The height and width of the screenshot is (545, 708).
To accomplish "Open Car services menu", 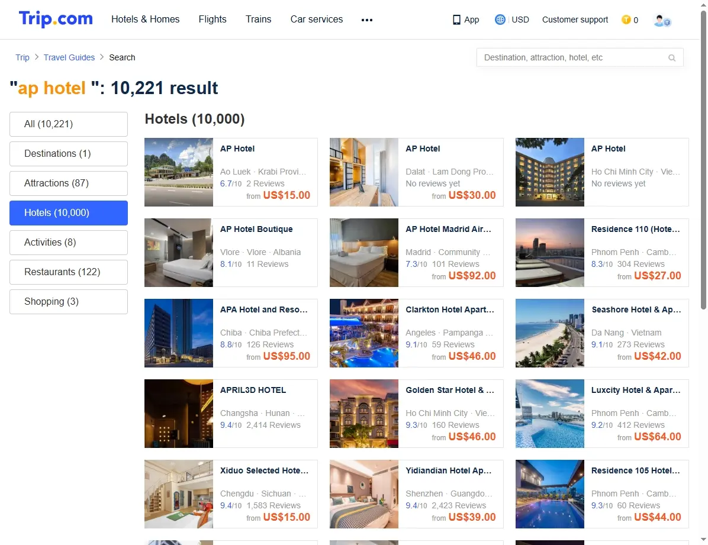I will (317, 20).
